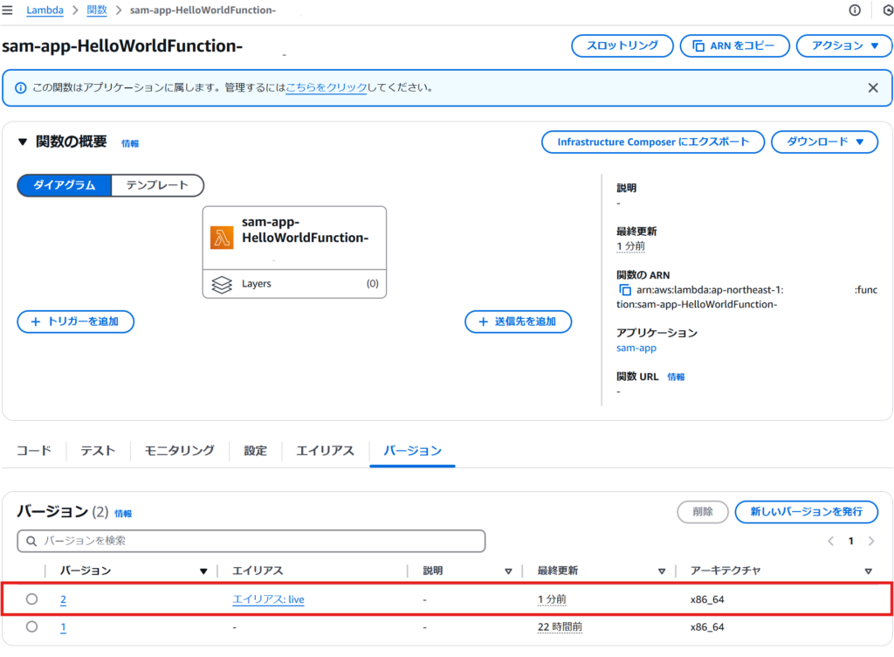Open the Layers stack icon

222,284
